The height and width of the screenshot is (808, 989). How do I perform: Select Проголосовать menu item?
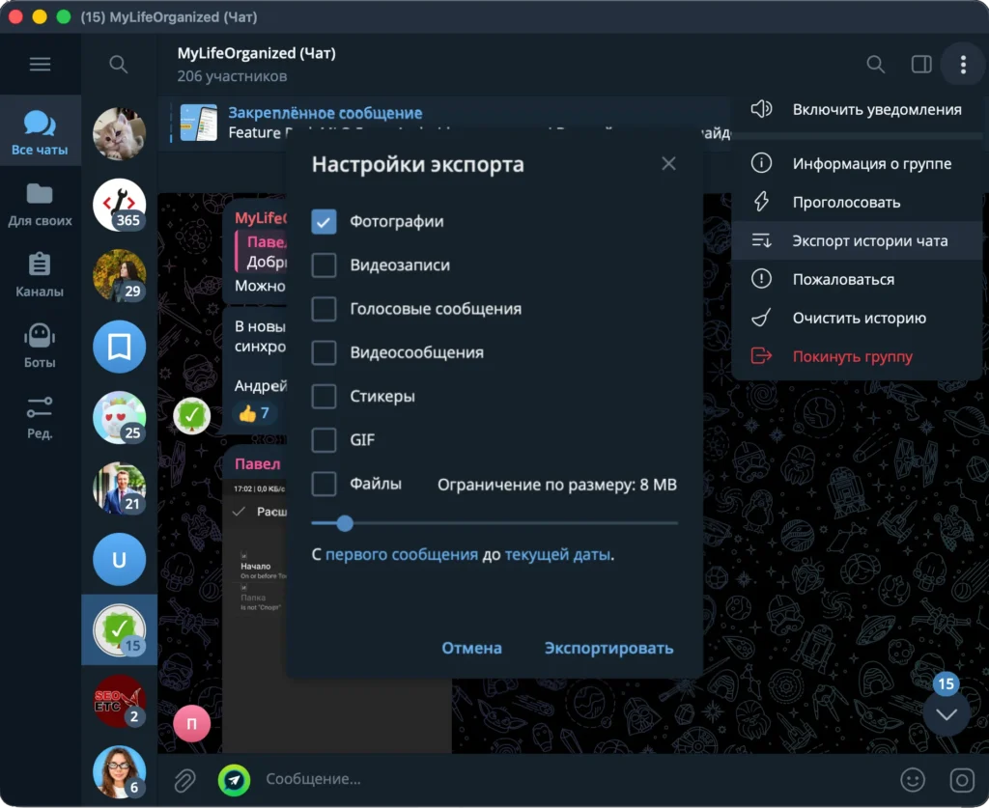pyautogui.click(x=858, y=203)
